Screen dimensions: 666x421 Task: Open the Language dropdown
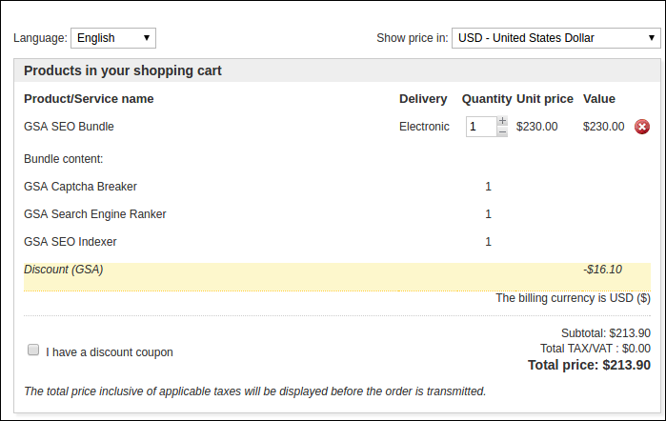tap(113, 38)
